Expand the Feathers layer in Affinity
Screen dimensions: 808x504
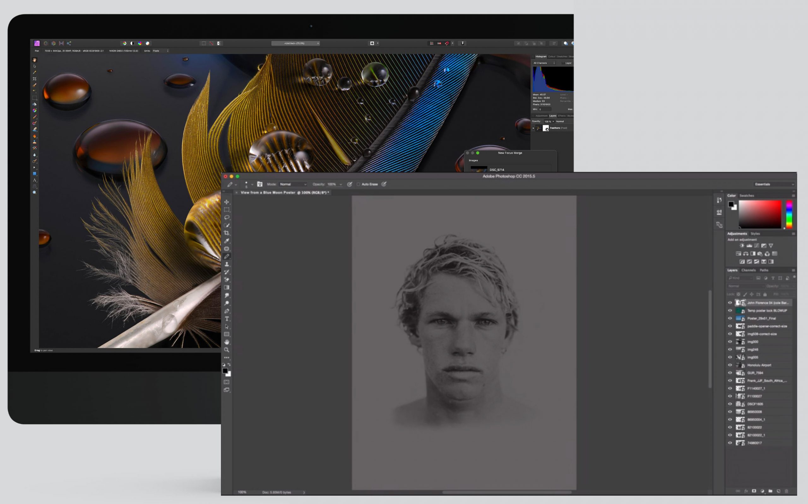pos(533,128)
